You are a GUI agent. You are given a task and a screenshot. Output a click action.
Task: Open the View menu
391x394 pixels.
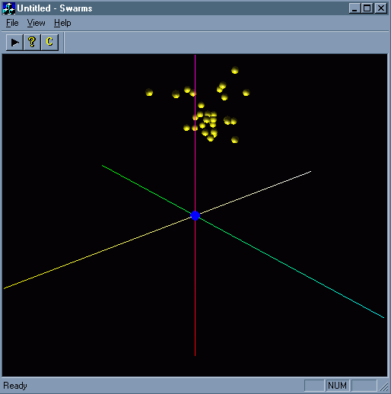tap(36, 23)
